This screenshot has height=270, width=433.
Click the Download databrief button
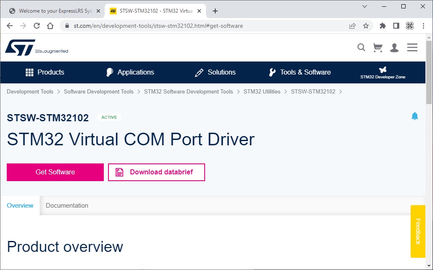pyautogui.click(x=157, y=172)
